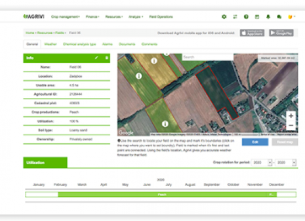305x221 pixels.
Task: Click the blue Edit button
Action: tap(255, 142)
